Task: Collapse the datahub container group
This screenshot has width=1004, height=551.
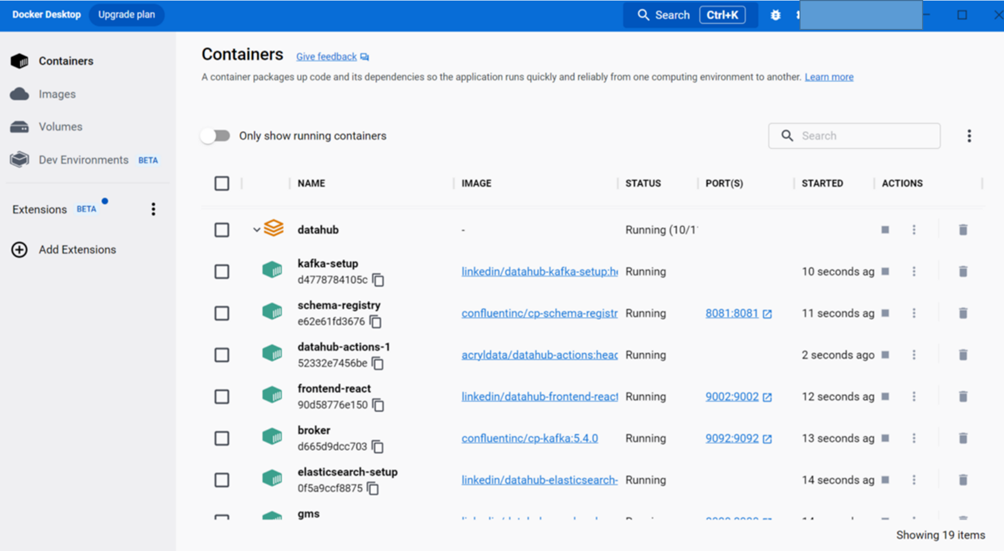Action: point(256,230)
